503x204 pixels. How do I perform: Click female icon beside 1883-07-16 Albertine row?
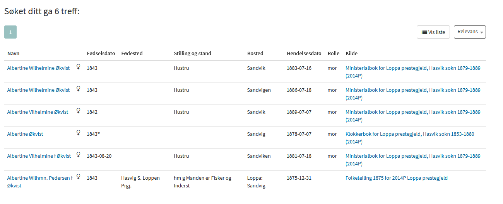pos(78,67)
